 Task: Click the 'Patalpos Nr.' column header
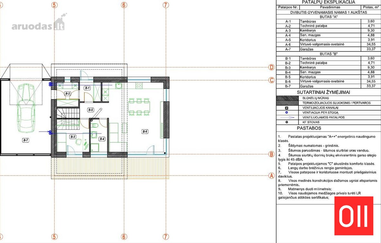coord(288,7)
